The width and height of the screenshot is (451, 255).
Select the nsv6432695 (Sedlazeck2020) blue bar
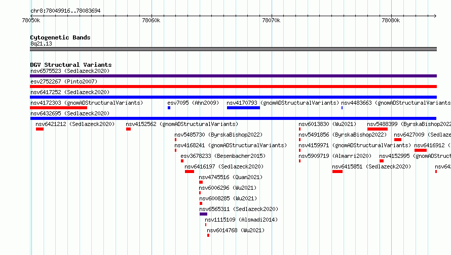(233, 118)
